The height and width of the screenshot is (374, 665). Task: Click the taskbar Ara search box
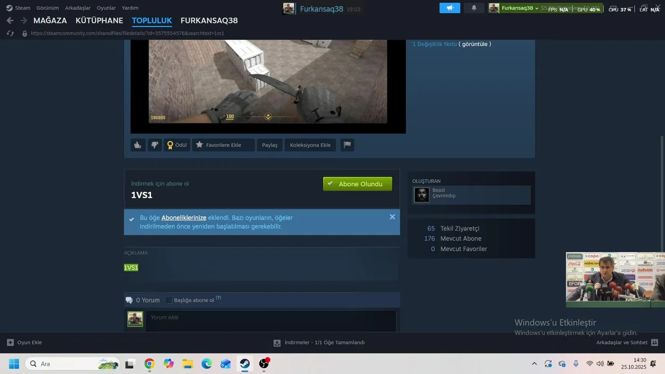73,364
